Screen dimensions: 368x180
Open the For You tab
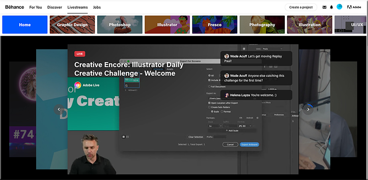tap(36, 7)
